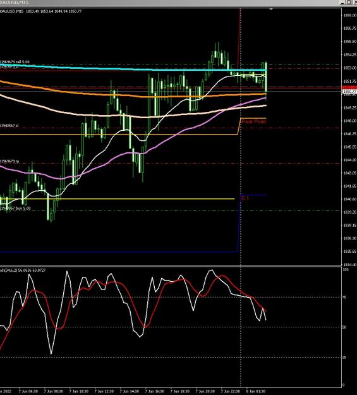Image resolution: width=357 pixels, height=395 pixels.
Task: Click 7 Jun 22:30 on time axis
Action: point(231,391)
